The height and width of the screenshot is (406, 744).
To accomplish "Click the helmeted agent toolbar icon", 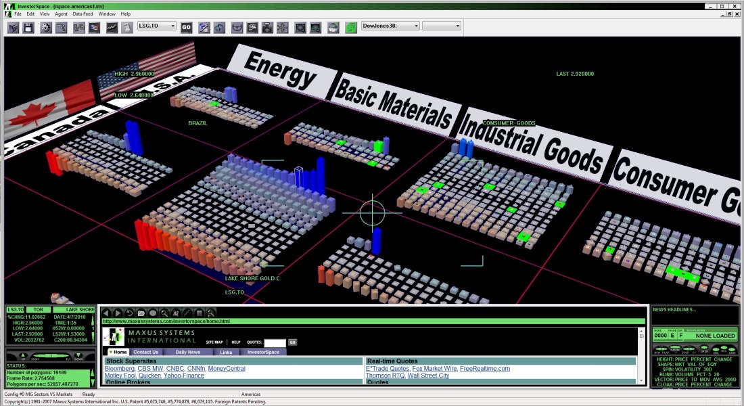I will click(333, 28).
